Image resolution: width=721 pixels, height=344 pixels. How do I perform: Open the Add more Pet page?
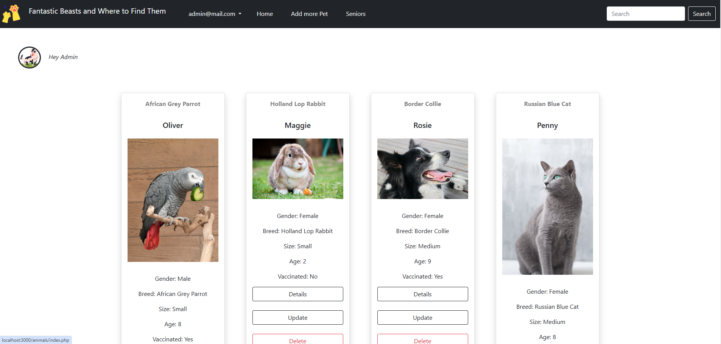click(309, 14)
